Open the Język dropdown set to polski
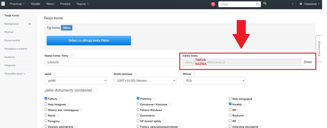 click(76, 81)
